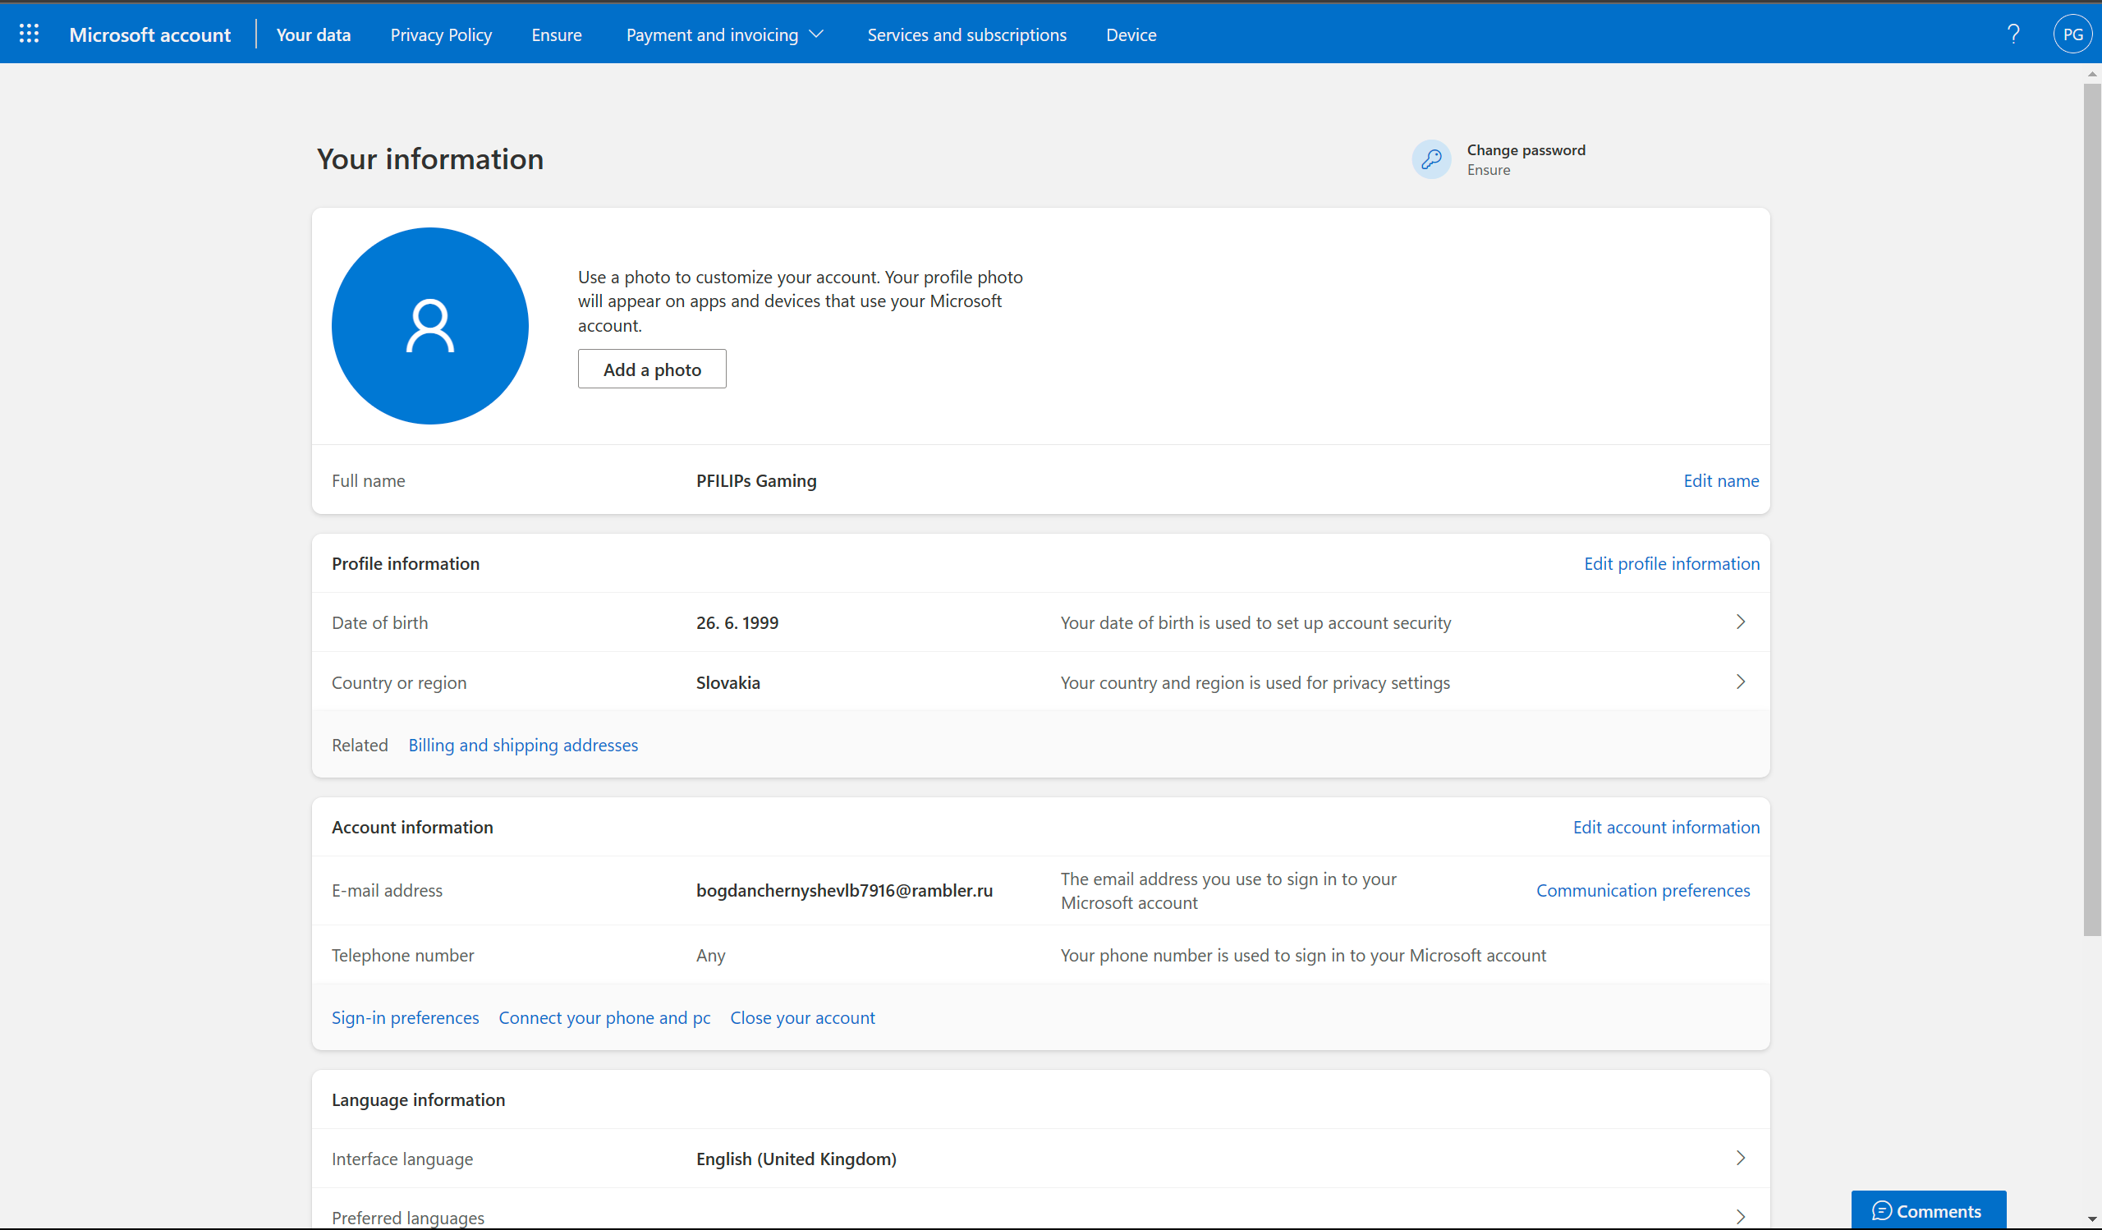
Task: Click Edit profile information
Action: pyautogui.click(x=1672, y=564)
